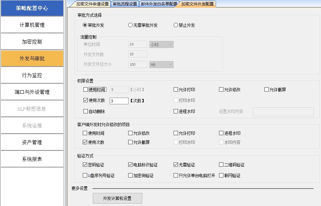Open 行为监控 from the left sidebar

[32, 75]
